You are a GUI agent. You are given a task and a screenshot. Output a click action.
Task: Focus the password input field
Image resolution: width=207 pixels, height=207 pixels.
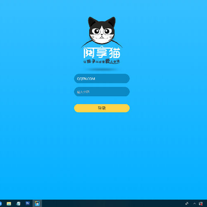102,91
